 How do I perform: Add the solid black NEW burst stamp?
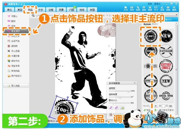[166, 36]
